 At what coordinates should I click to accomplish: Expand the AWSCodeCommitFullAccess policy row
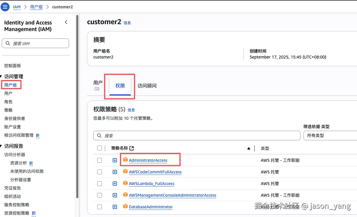(115, 172)
